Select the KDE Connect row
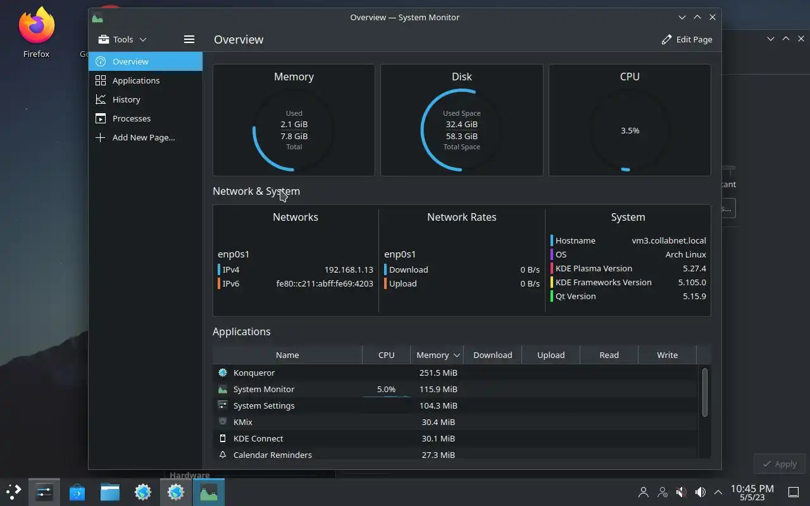The height and width of the screenshot is (506, 810). (x=456, y=438)
